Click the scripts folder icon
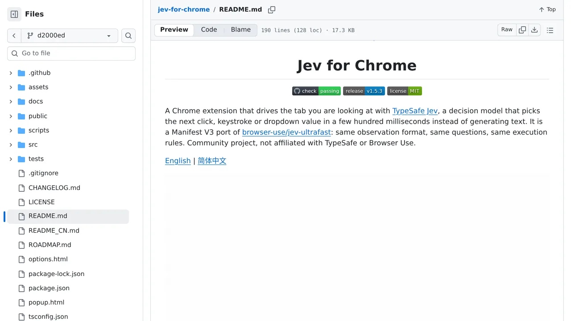Image resolution: width=571 pixels, height=321 pixels. point(21,131)
